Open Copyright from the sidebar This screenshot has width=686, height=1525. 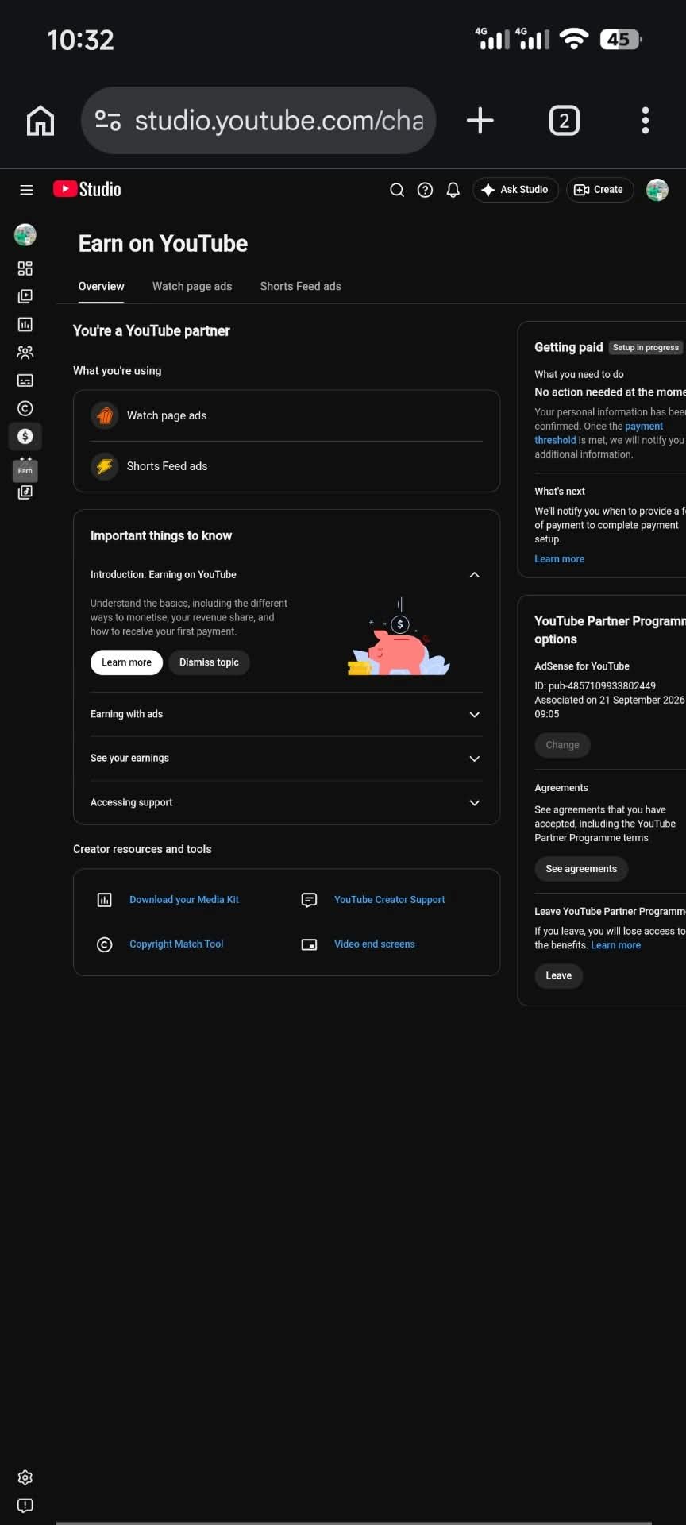tap(25, 408)
